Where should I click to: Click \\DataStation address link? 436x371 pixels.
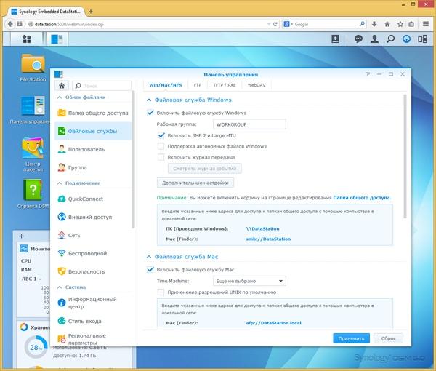click(262, 228)
